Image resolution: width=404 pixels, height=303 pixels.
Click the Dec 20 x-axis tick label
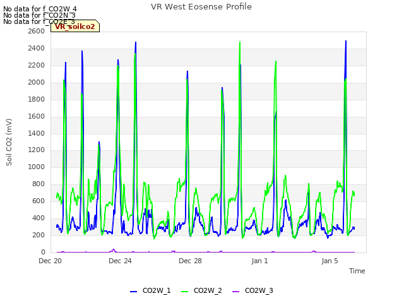click(x=50, y=261)
